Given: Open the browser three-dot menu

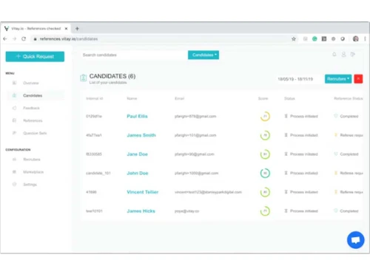Looking at the screenshot, I should [x=365, y=39].
